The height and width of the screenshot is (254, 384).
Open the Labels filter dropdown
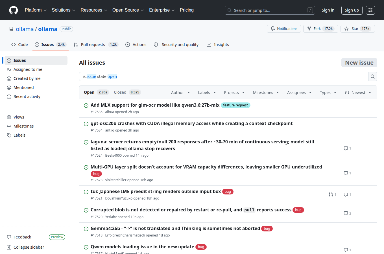pyautogui.click(x=207, y=93)
